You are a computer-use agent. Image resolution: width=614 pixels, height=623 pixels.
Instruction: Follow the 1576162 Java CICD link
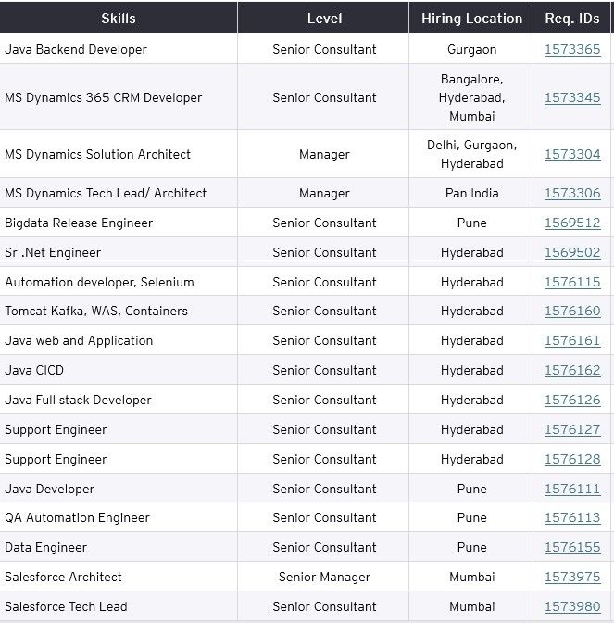click(572, 370)
